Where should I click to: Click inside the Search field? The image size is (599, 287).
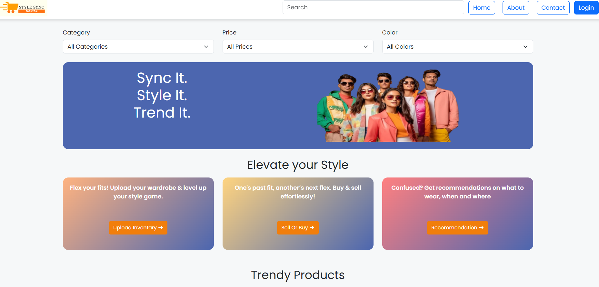373,7
